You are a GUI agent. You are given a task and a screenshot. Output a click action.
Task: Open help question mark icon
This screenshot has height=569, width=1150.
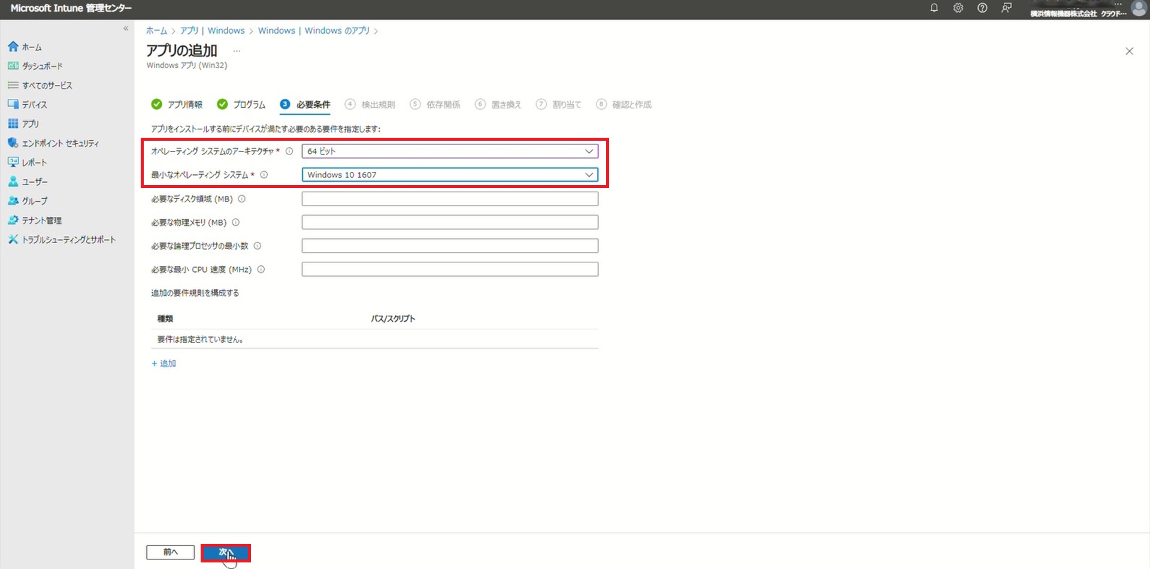[982, 8]
